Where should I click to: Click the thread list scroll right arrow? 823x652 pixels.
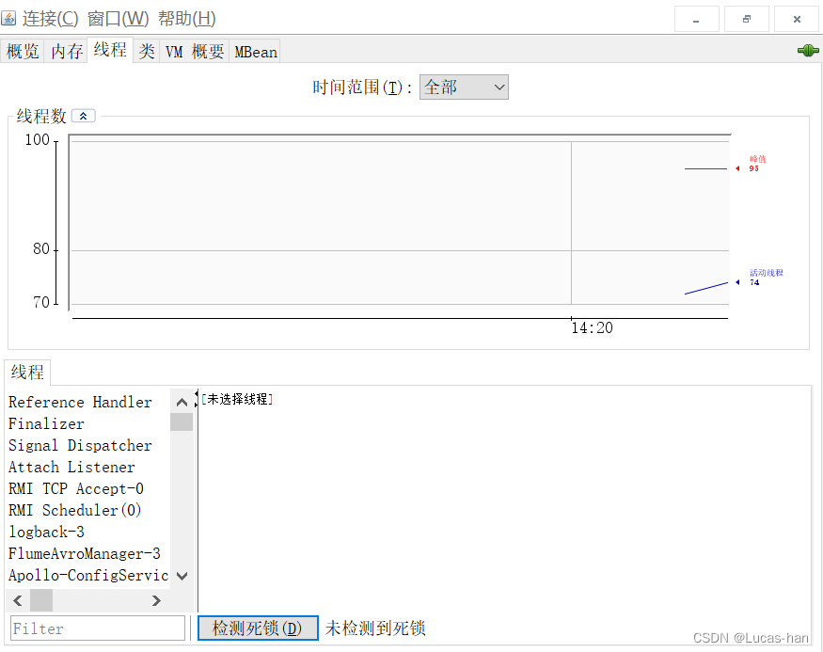point(156,600)
